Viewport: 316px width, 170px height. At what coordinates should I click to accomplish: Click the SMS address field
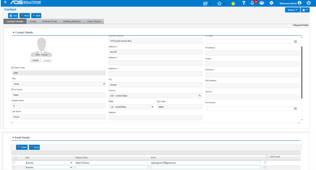coord(252,86)
